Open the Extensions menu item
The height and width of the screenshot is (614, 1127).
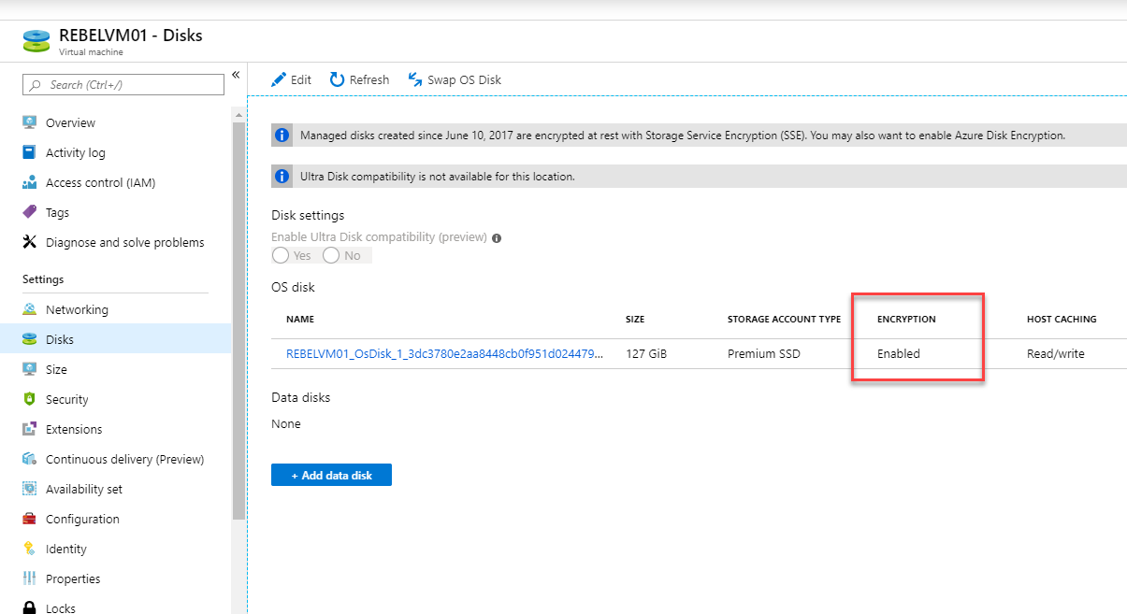click(x=74, y=429)
